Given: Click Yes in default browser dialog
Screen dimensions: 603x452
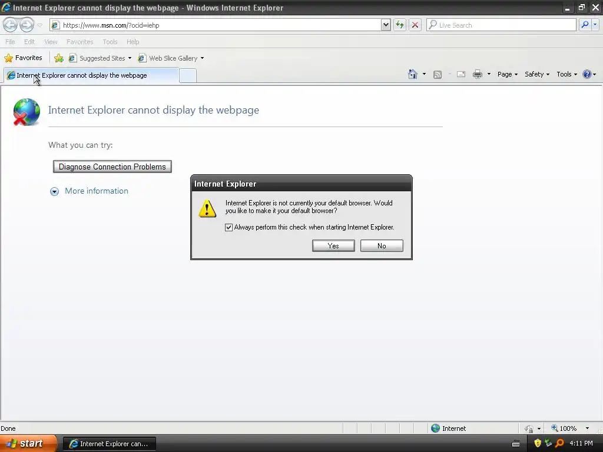Looking at the screenshot, I should pos(333,246).
